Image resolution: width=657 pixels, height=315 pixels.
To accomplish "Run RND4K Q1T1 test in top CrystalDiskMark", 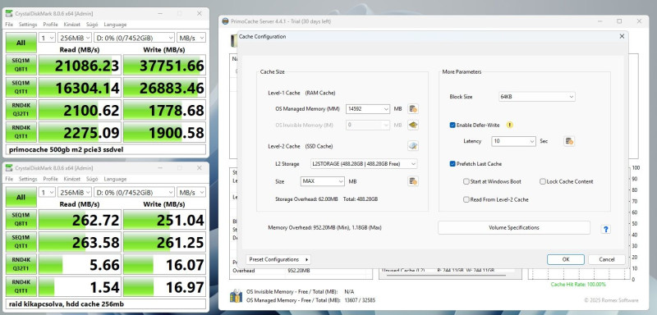I will pyautogui.click(x=21, y=132).
